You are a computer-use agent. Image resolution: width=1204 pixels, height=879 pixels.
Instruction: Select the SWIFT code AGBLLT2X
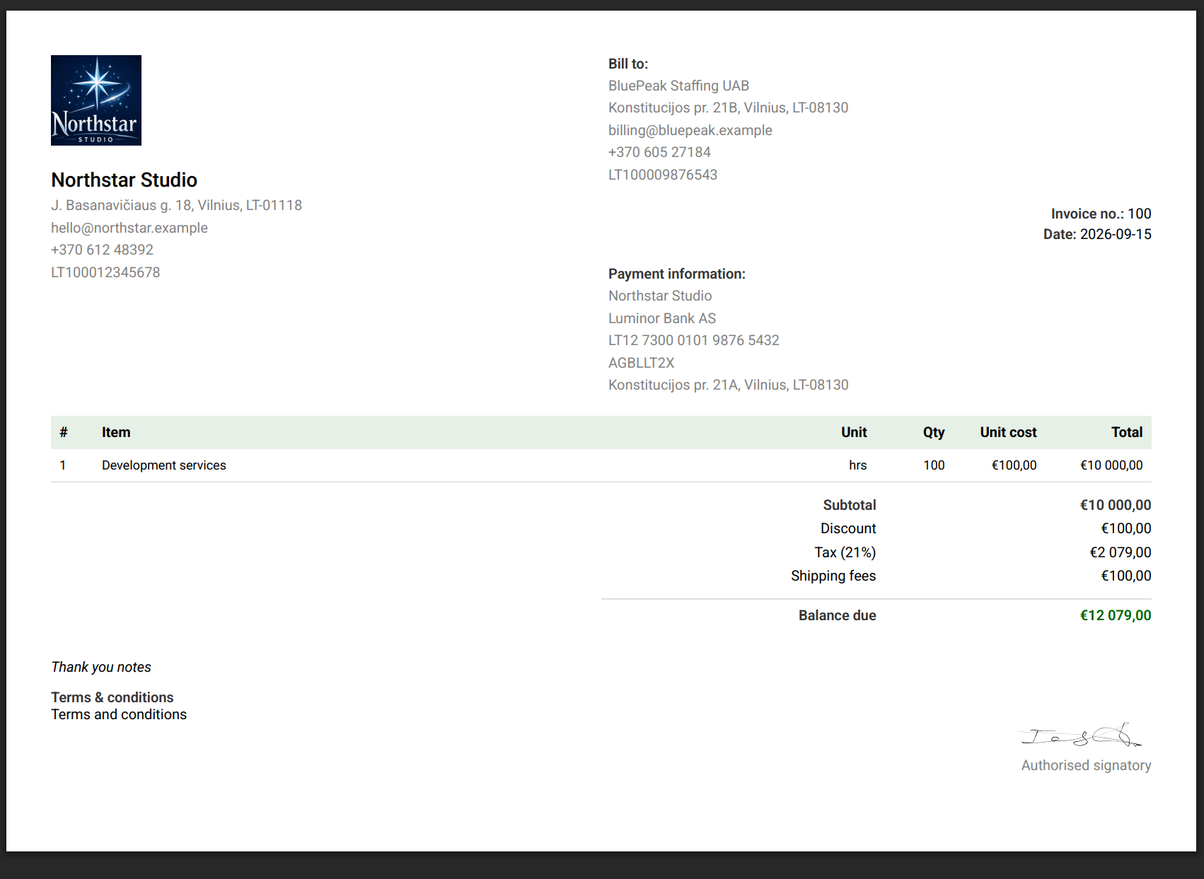point(642,363)
